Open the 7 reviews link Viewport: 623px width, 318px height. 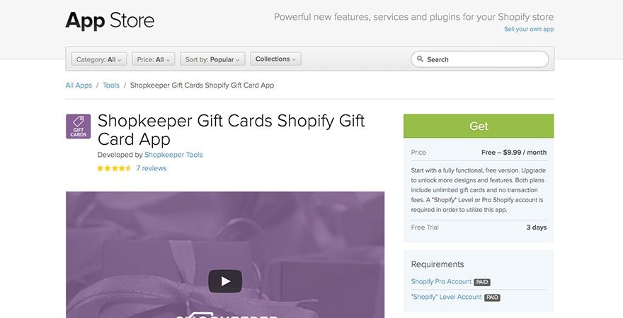point(152,168)
